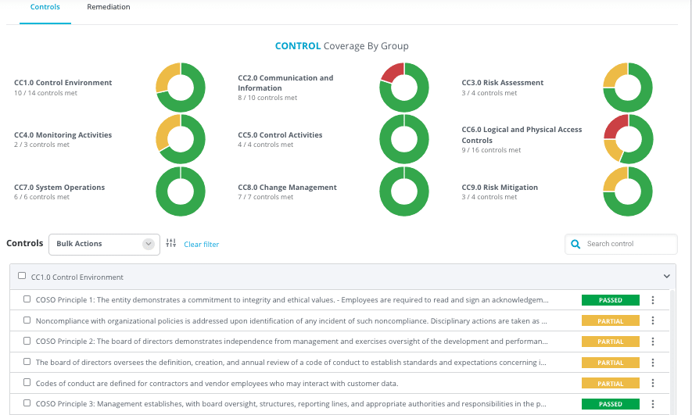Switch to the Controls tab

[45, 7]
